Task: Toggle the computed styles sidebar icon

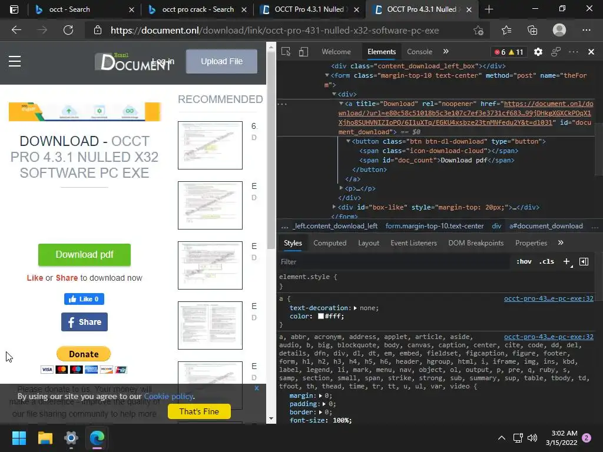Action: point(584,262)
